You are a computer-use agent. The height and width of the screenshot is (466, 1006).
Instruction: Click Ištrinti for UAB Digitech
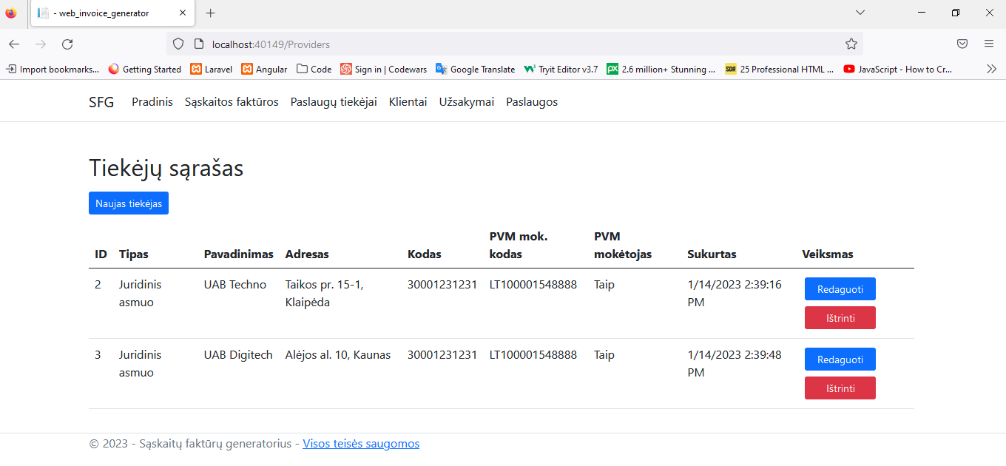[840, 388]
